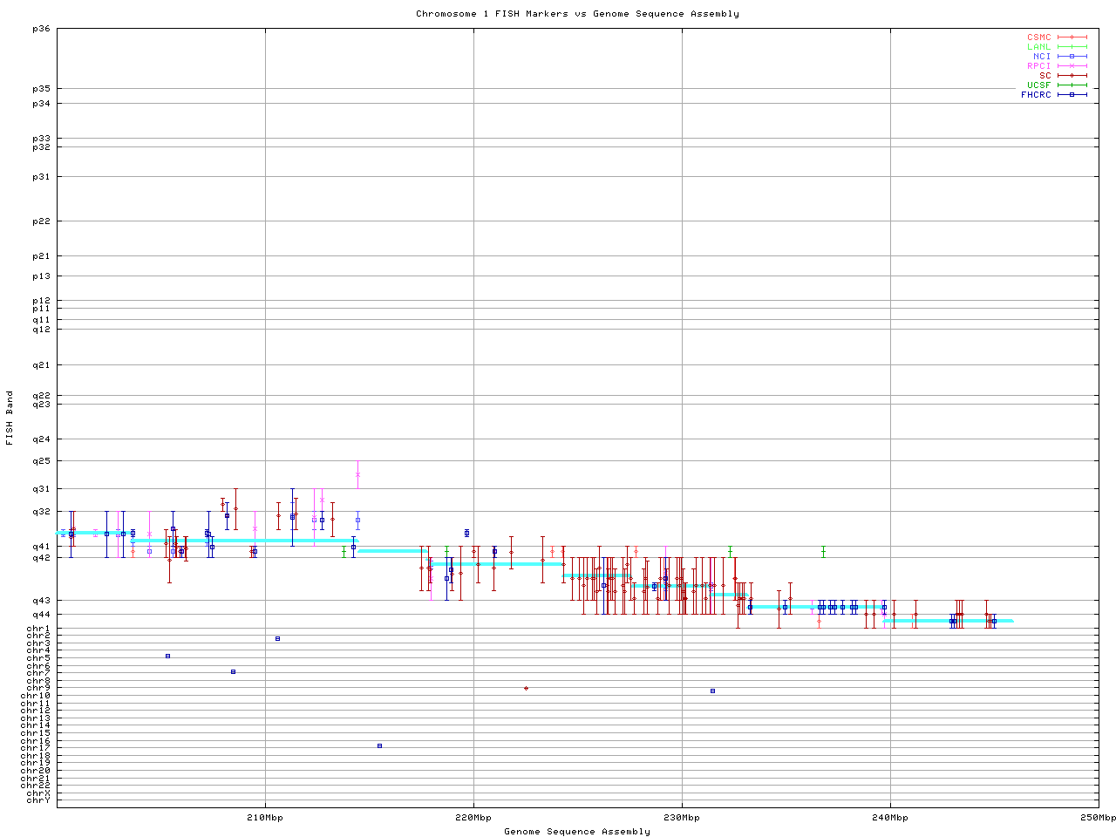Click the CSMC legend marker sample
1116x837 pixels.
[1072, 37]
